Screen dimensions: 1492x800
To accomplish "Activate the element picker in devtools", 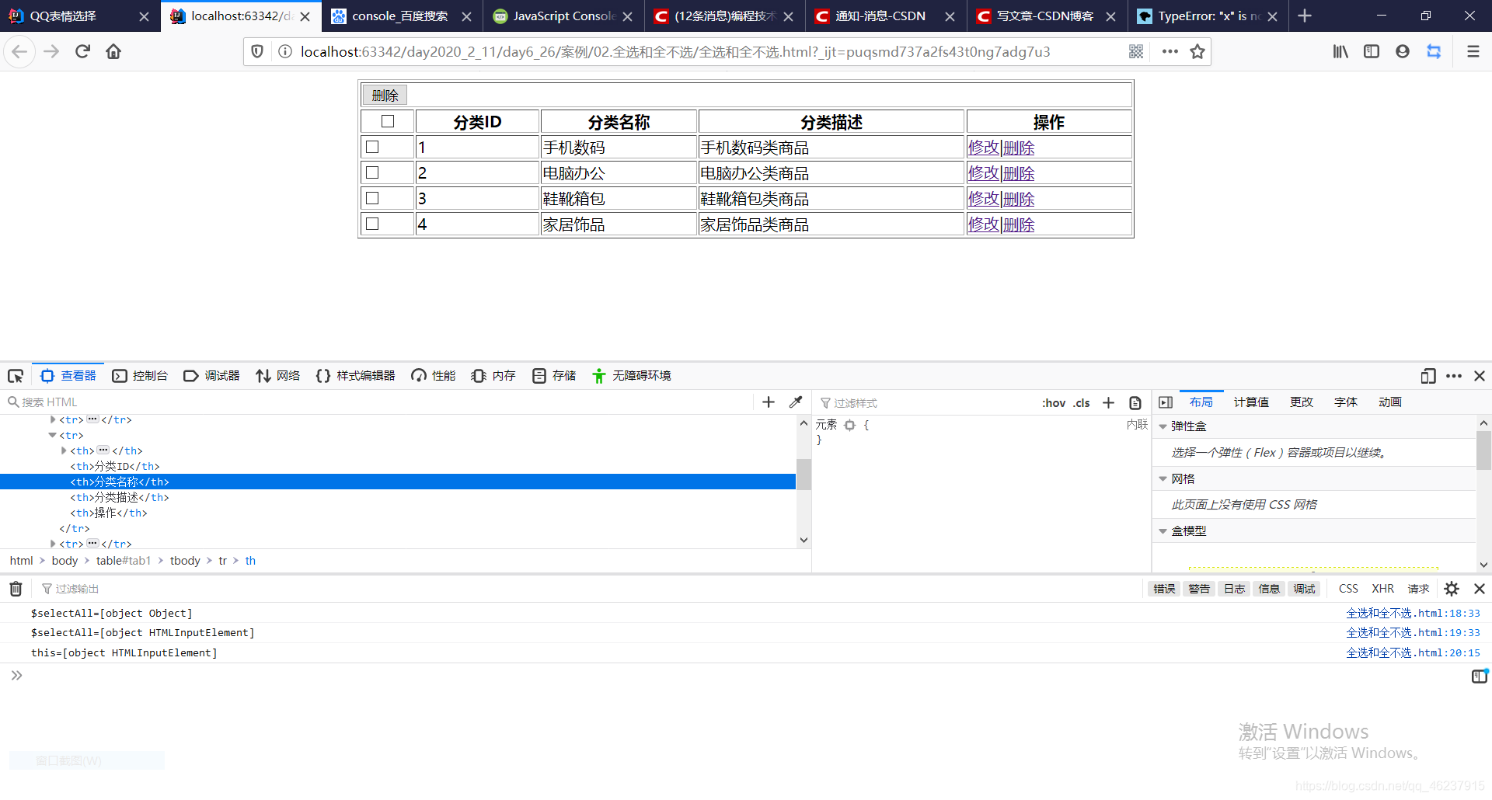I will [x=16, y=376].
